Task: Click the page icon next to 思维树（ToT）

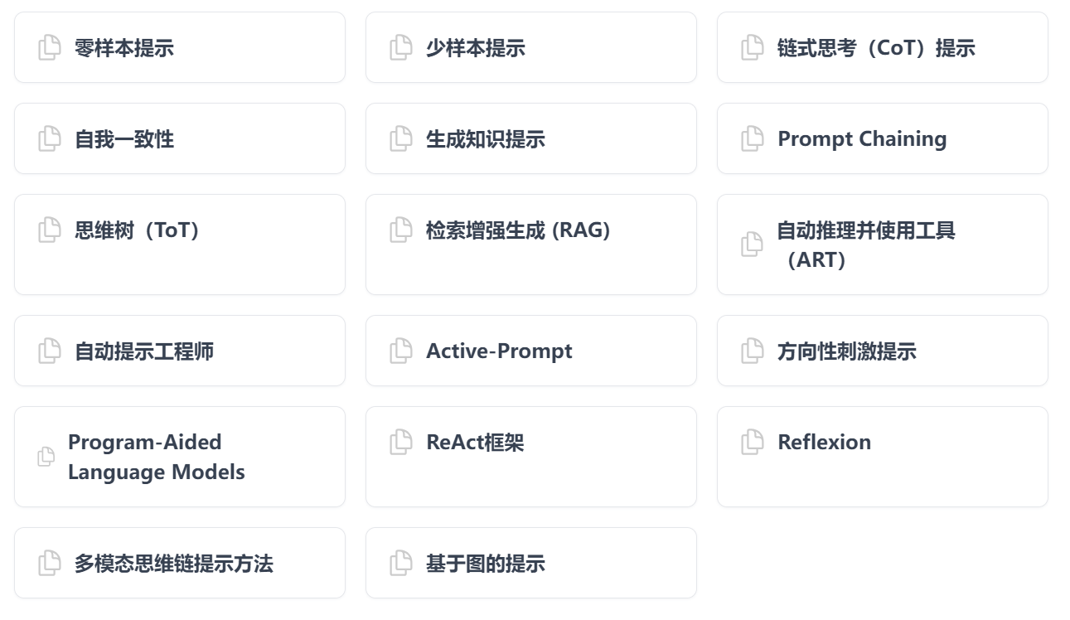Action: coord(50,230)
